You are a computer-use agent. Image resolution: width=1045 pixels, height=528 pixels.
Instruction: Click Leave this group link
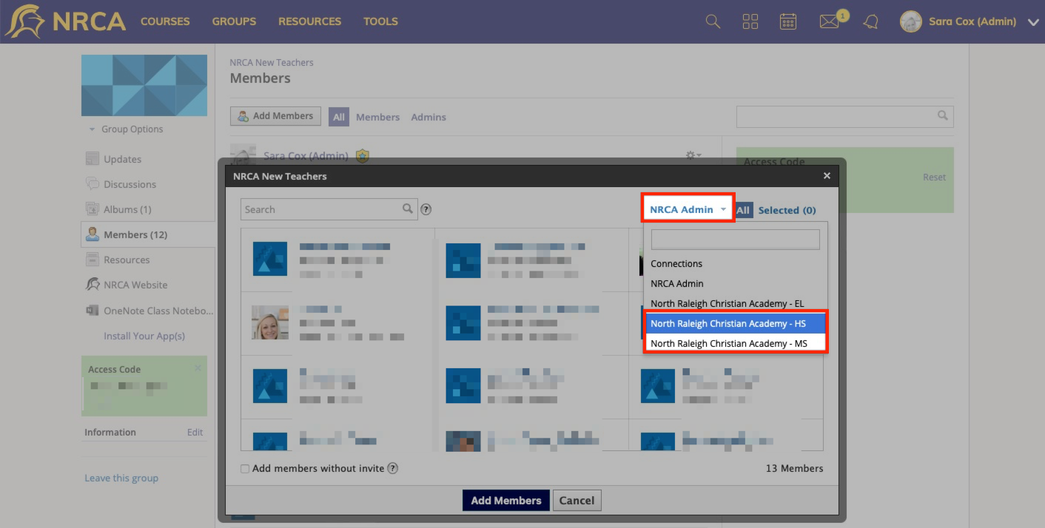click(121, 478)
